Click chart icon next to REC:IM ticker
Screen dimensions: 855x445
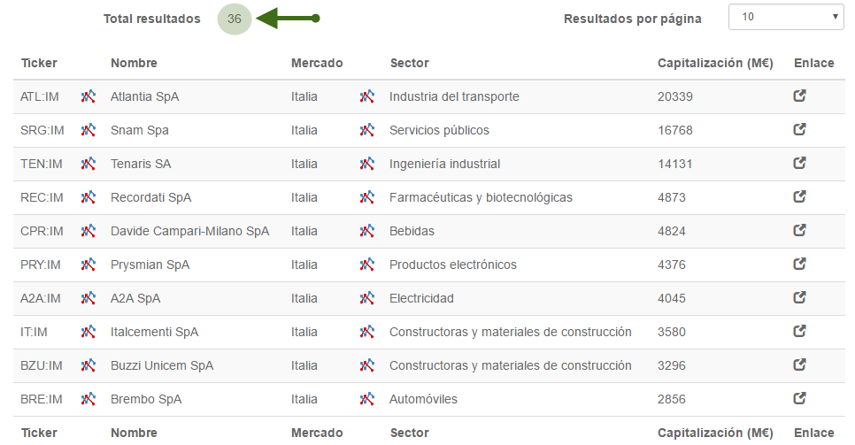click(x=89, y=197)
